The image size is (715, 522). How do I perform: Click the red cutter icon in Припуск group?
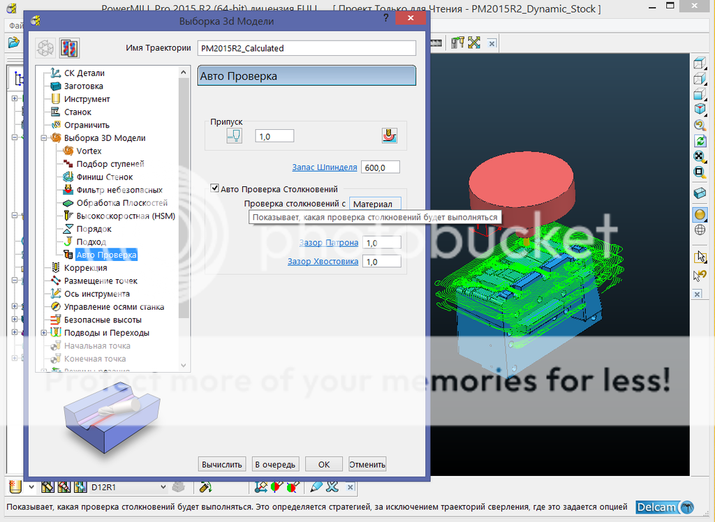(389, 136)
